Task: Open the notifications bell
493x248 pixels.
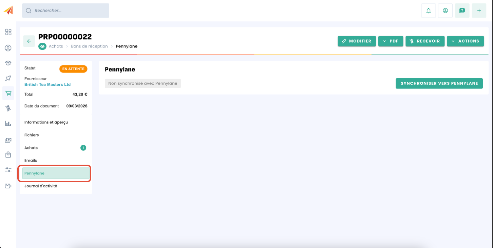Action: (429, 11)
